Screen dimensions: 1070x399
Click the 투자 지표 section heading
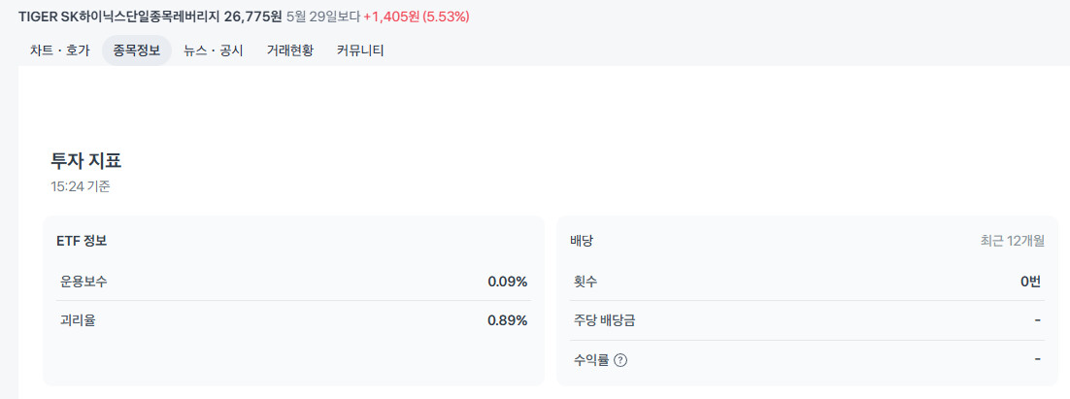86,161
